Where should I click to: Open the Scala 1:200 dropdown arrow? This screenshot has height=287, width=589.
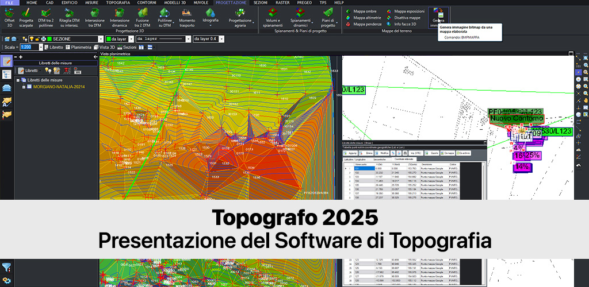click(41, 47)
